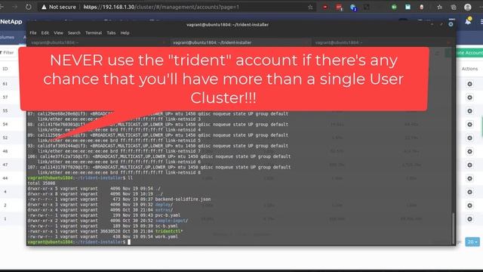Click the Filter button in NetApp
The image size is (483, 272).
click(8, 53)
